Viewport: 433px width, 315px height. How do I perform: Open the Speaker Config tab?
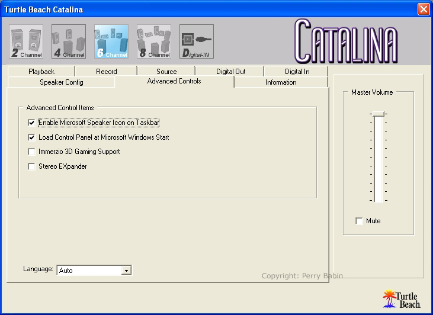pos(62,82)
